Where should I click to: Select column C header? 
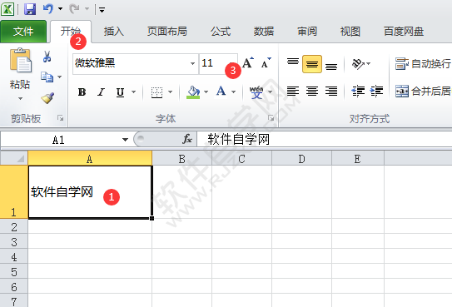click(241, 159)
